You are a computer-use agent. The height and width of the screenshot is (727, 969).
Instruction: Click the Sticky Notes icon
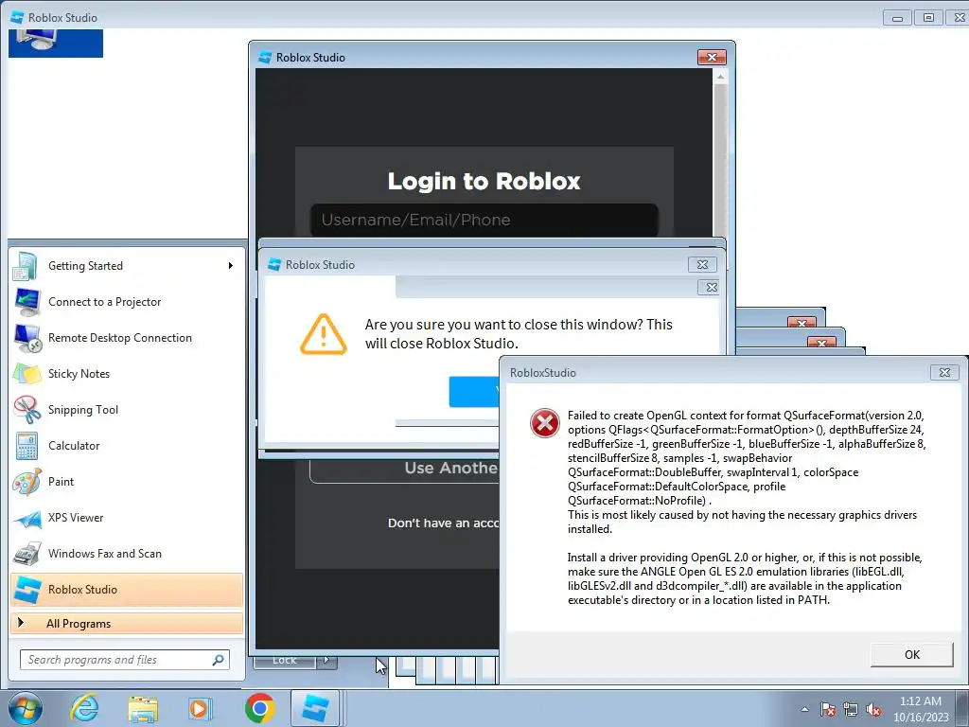(26, 373)
